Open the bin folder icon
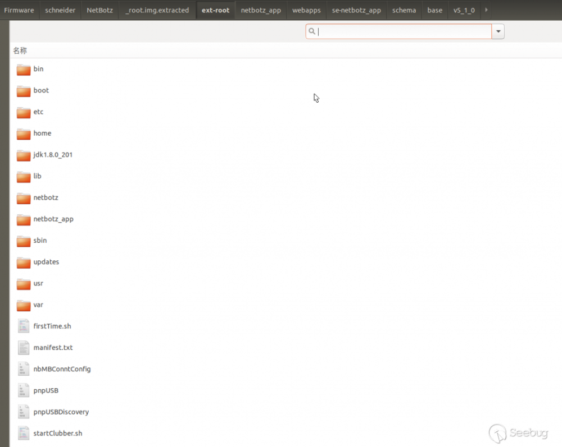This screenshot has width=562, height=447. [23, 69]
